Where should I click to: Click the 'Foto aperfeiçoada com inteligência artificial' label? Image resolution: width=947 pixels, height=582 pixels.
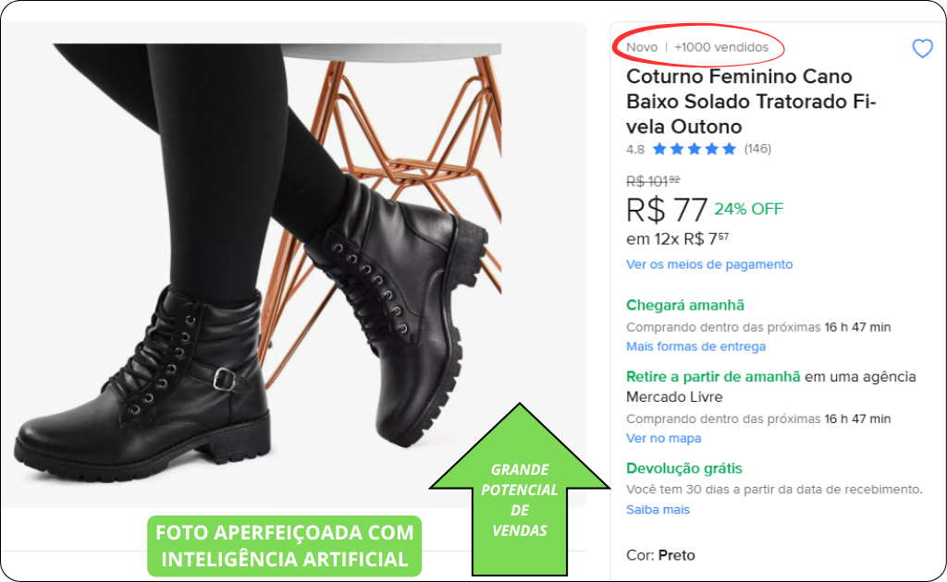[285, 546]
